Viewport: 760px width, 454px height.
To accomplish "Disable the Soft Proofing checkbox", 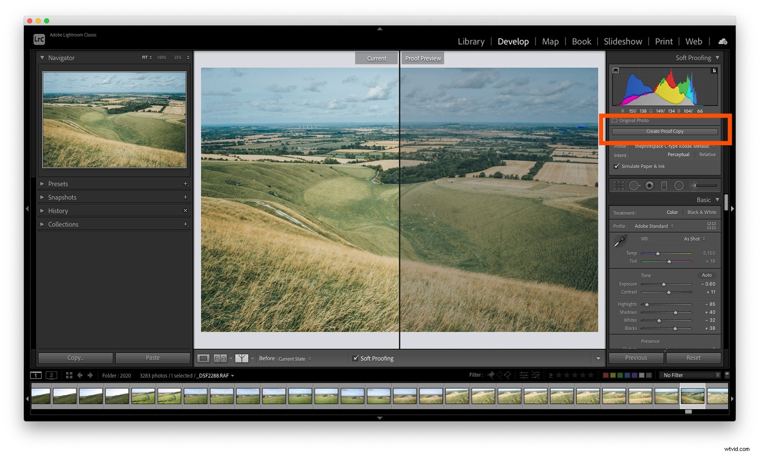I will pos(356,358).
